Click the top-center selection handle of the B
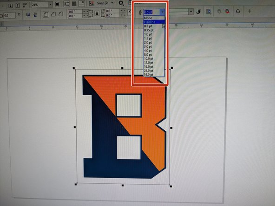275x206 pixels. tap(122, 68)
